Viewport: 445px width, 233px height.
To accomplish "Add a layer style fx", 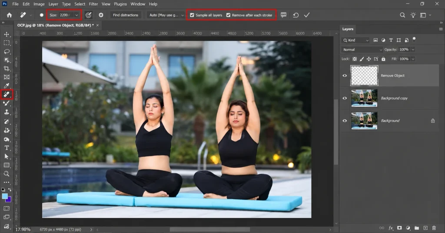I will tap(391, 228).
